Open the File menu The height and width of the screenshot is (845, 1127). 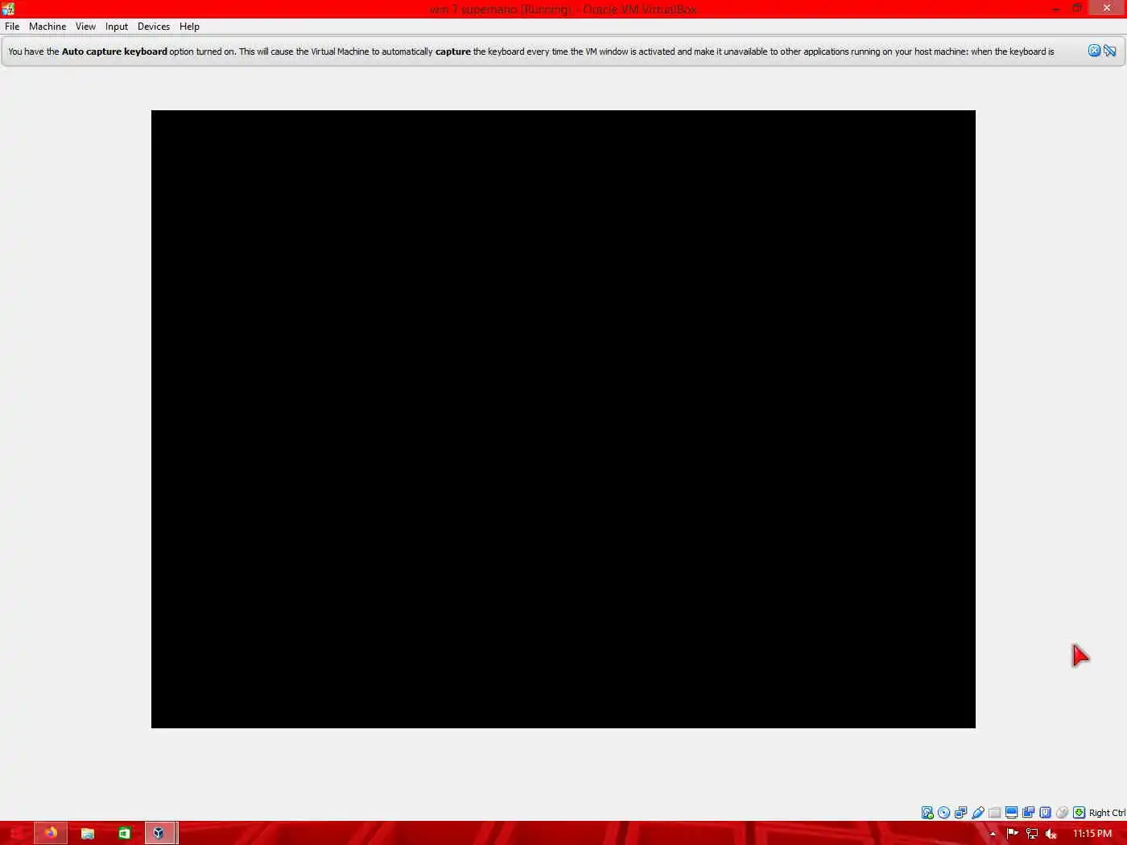pos(12,27)
